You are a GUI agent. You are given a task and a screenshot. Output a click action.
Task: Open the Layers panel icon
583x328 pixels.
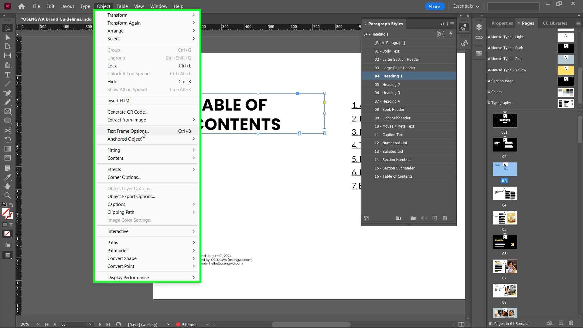(479, 27)
